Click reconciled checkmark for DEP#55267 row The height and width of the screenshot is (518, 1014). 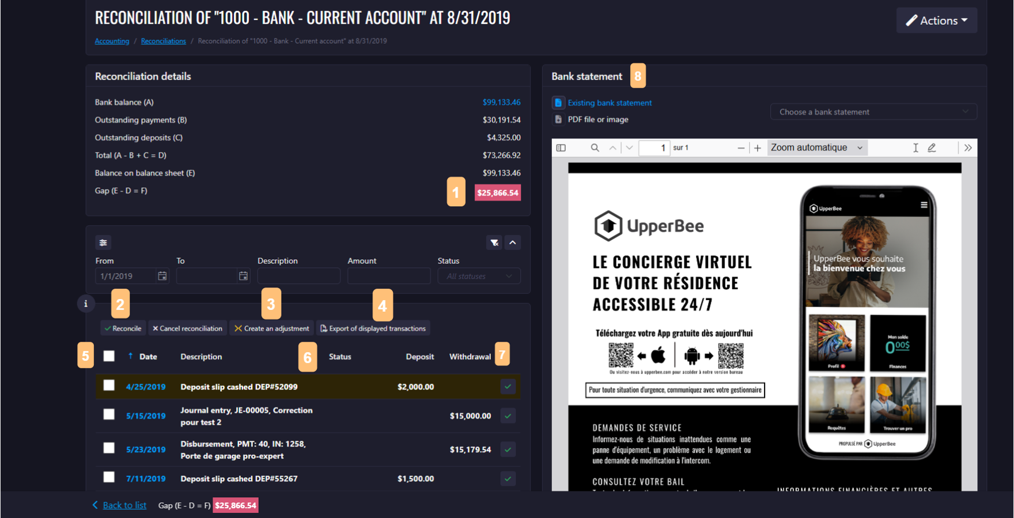(508, 478)
